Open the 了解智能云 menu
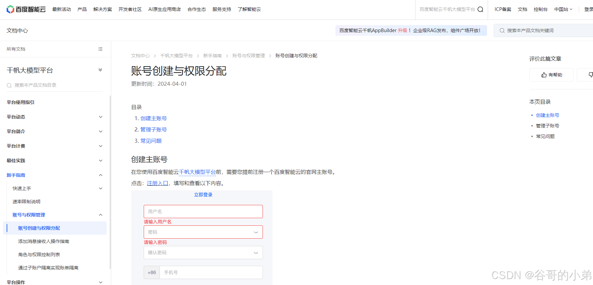The height and width of the screenshot is (285, 593). (249, 9)
